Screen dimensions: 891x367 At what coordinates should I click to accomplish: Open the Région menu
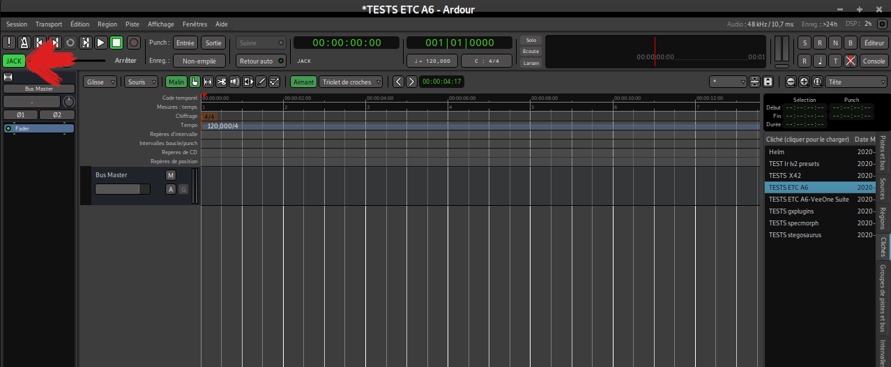(x=107, y=24)
